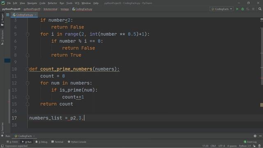Click bold pythonProject9 root breadcrumb

pos(11,9)
